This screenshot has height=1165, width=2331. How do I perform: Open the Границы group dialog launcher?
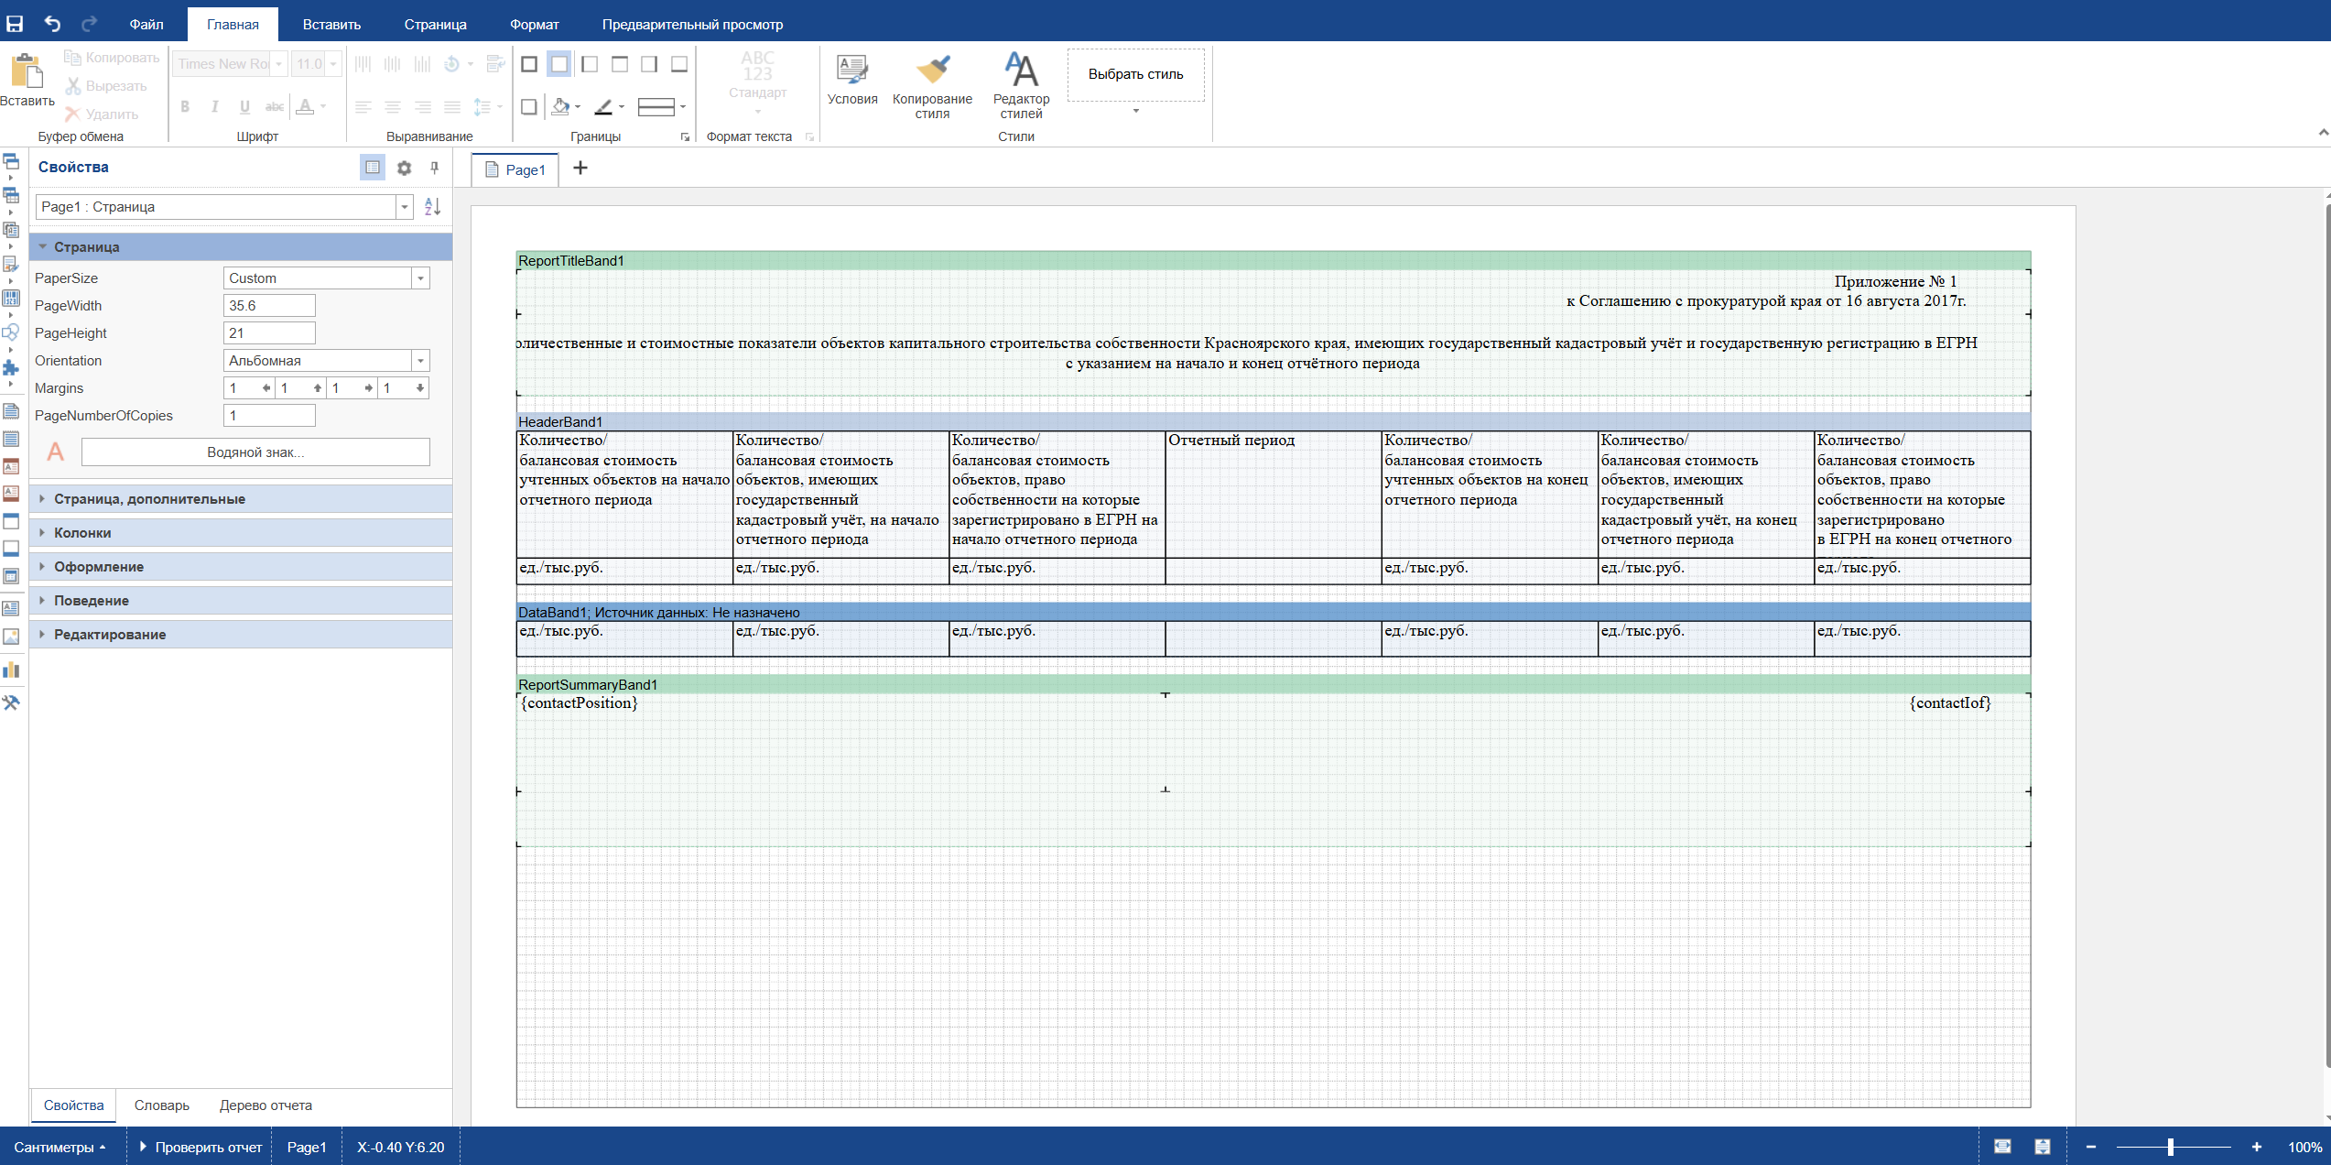pyautogui.click(x=685, y=137)
